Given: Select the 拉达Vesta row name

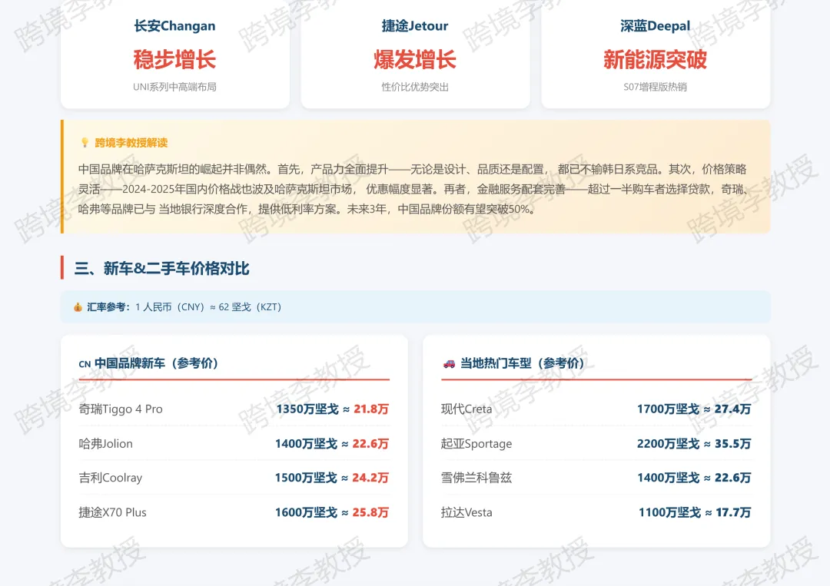Looking at the screenshot, I should (x=466, y=512).
